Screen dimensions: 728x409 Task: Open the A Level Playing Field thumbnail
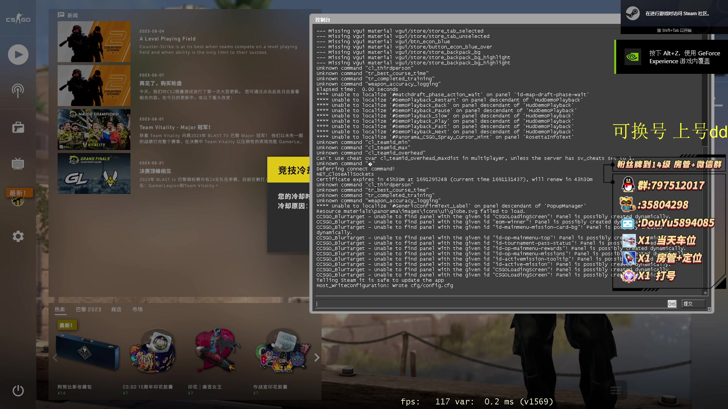pos(94,42)
